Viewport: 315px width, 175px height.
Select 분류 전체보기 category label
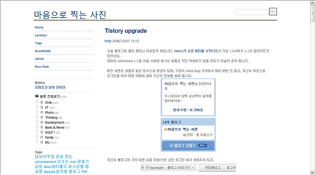coord(50,96)
